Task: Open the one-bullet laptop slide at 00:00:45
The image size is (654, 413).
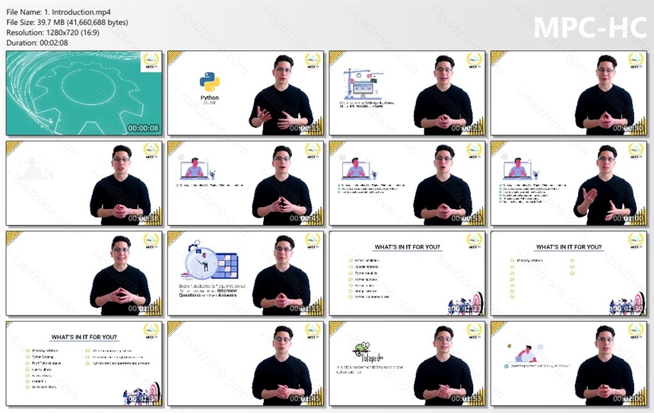Action: (246, 183)
